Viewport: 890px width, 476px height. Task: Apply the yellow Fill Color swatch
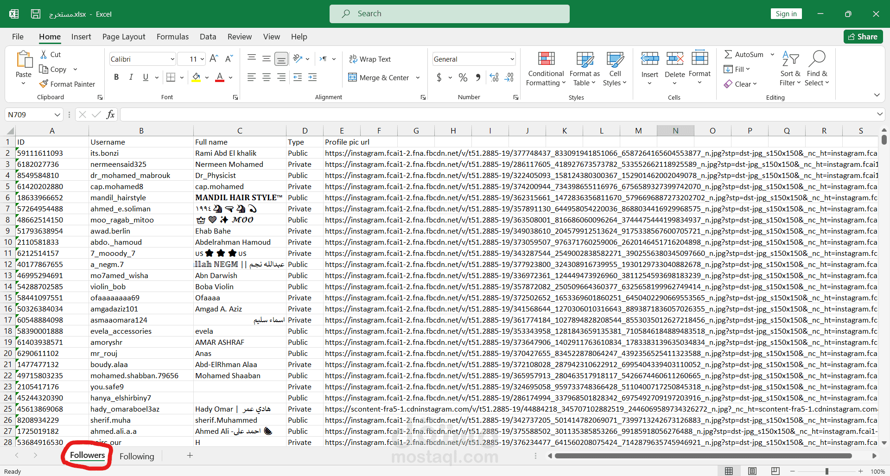pos(197,77)
